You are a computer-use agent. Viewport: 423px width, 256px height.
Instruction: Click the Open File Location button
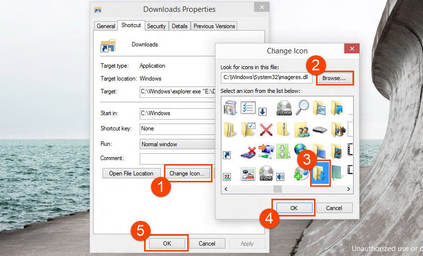click(x=131, y=173)
